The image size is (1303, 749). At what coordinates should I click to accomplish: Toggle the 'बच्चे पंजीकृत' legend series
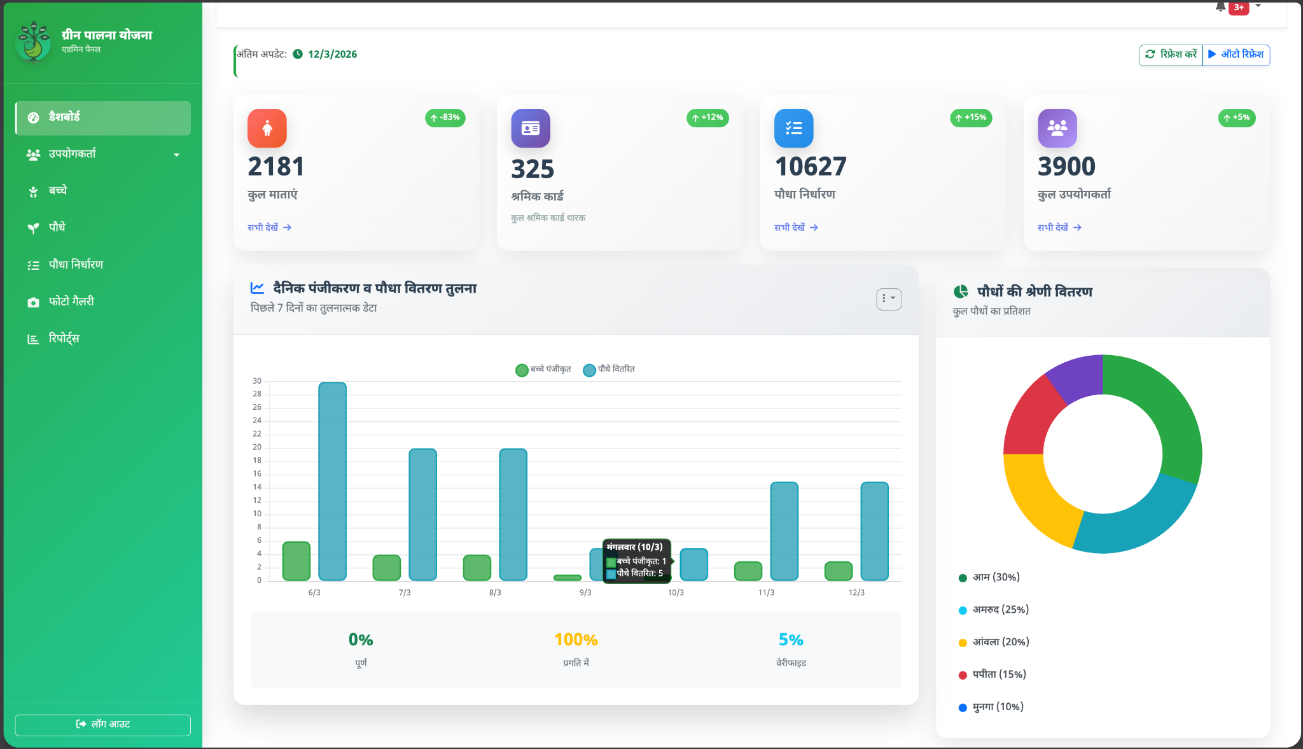pos(543,370)
